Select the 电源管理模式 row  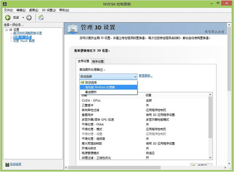coord(144,153)
